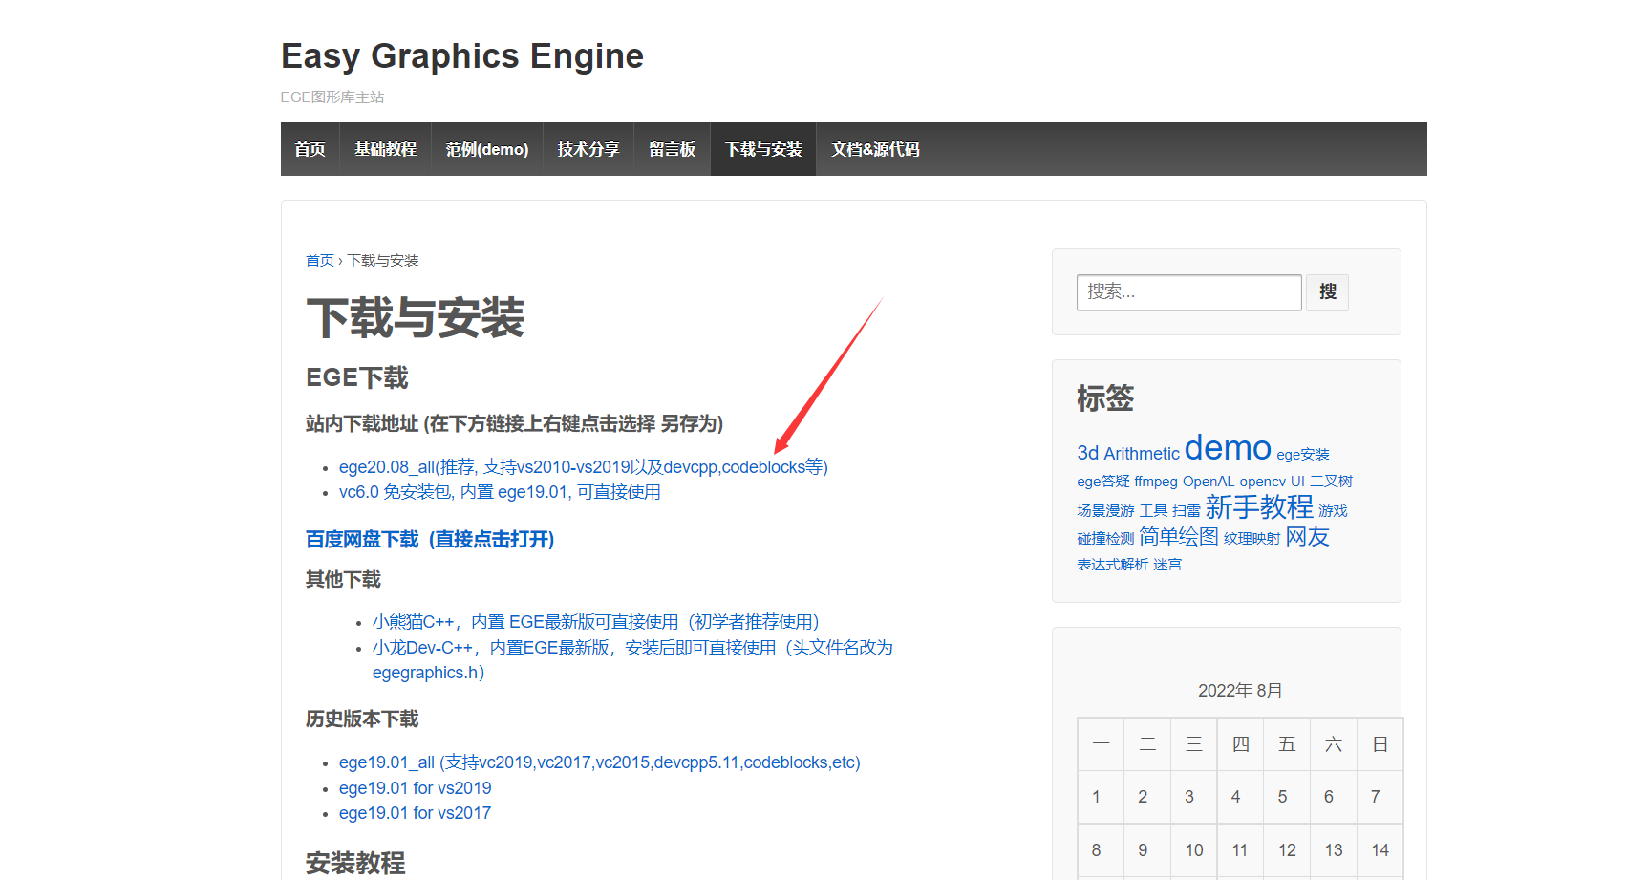Open the large demo tag
Viewport: 1626px width, 880px height.
pos(1228,448)
